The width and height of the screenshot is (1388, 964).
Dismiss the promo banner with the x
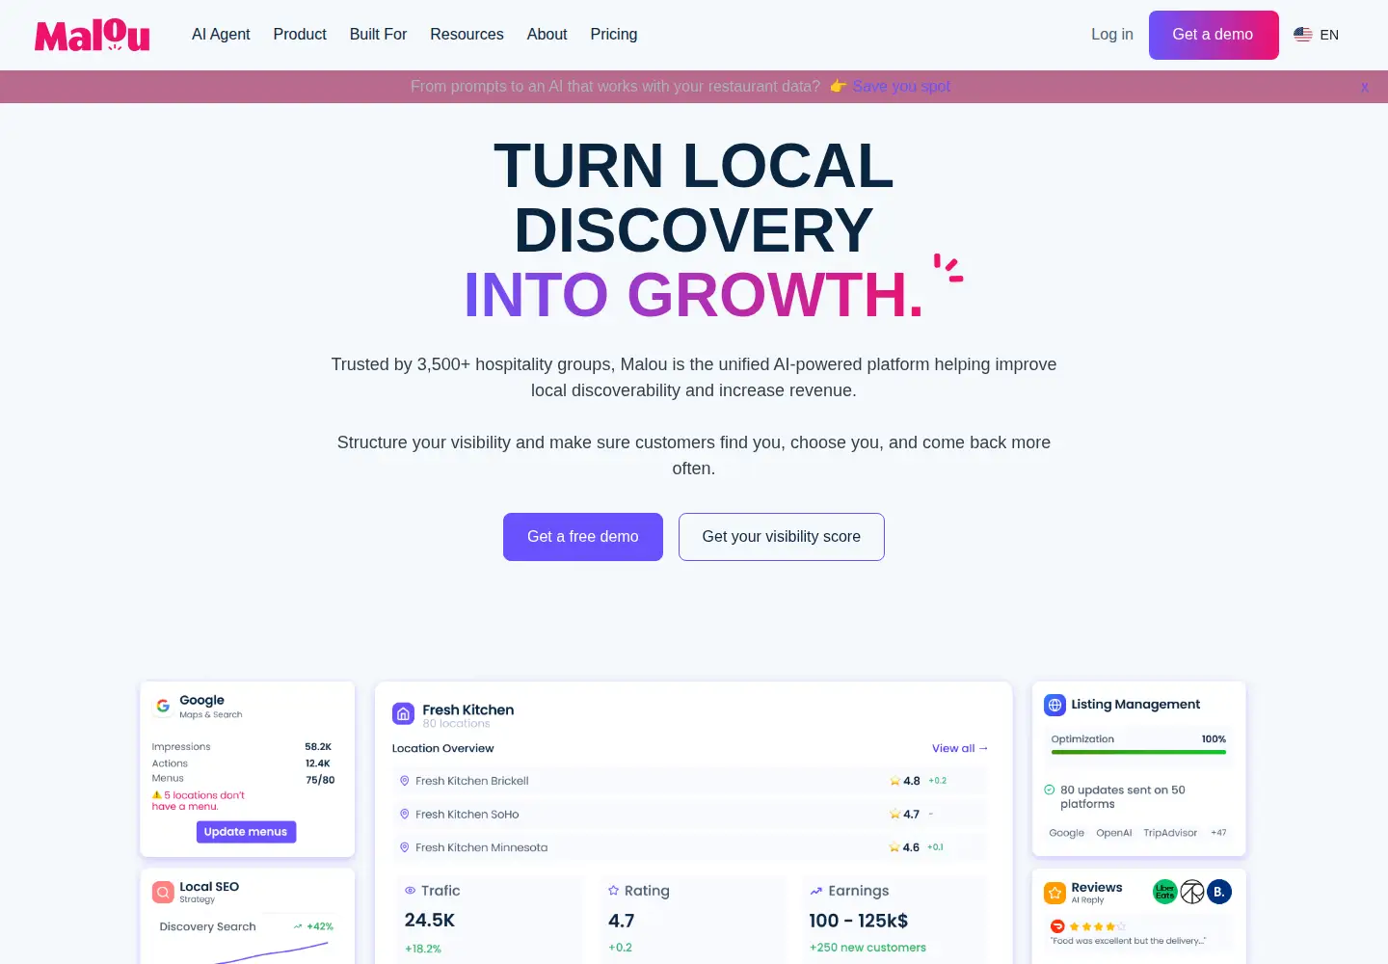[x=1365, y=87]
